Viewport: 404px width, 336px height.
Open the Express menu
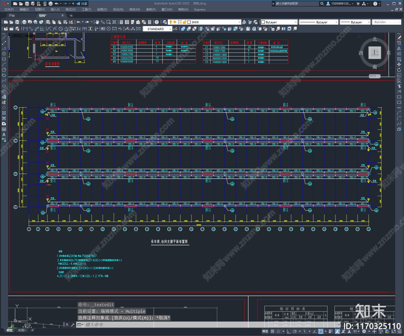[200, 10]
